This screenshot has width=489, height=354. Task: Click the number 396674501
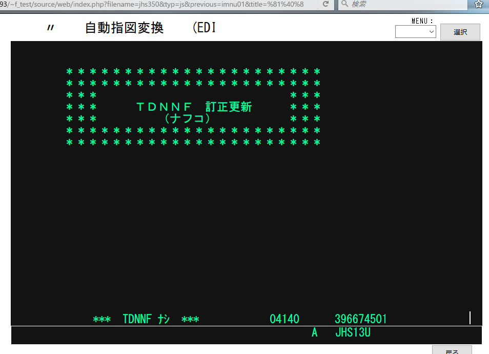tap(360, 319)
